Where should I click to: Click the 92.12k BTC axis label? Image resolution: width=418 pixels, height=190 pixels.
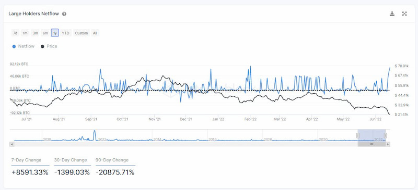[19, 64]
